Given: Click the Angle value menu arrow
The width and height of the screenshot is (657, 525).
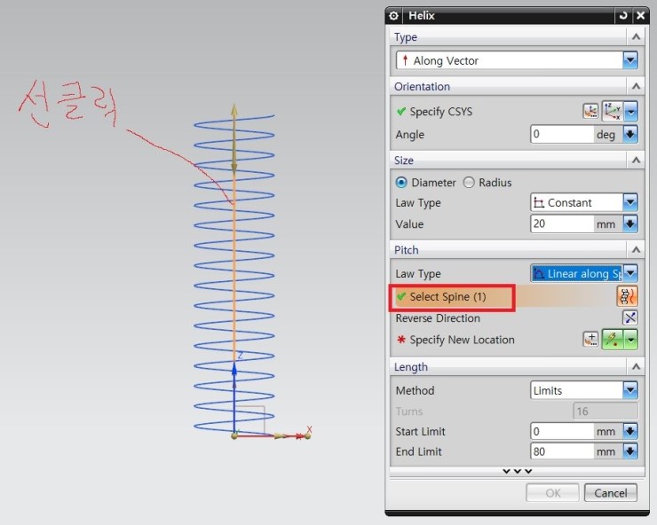Looking at the screenshot, I should click(629, 135).
